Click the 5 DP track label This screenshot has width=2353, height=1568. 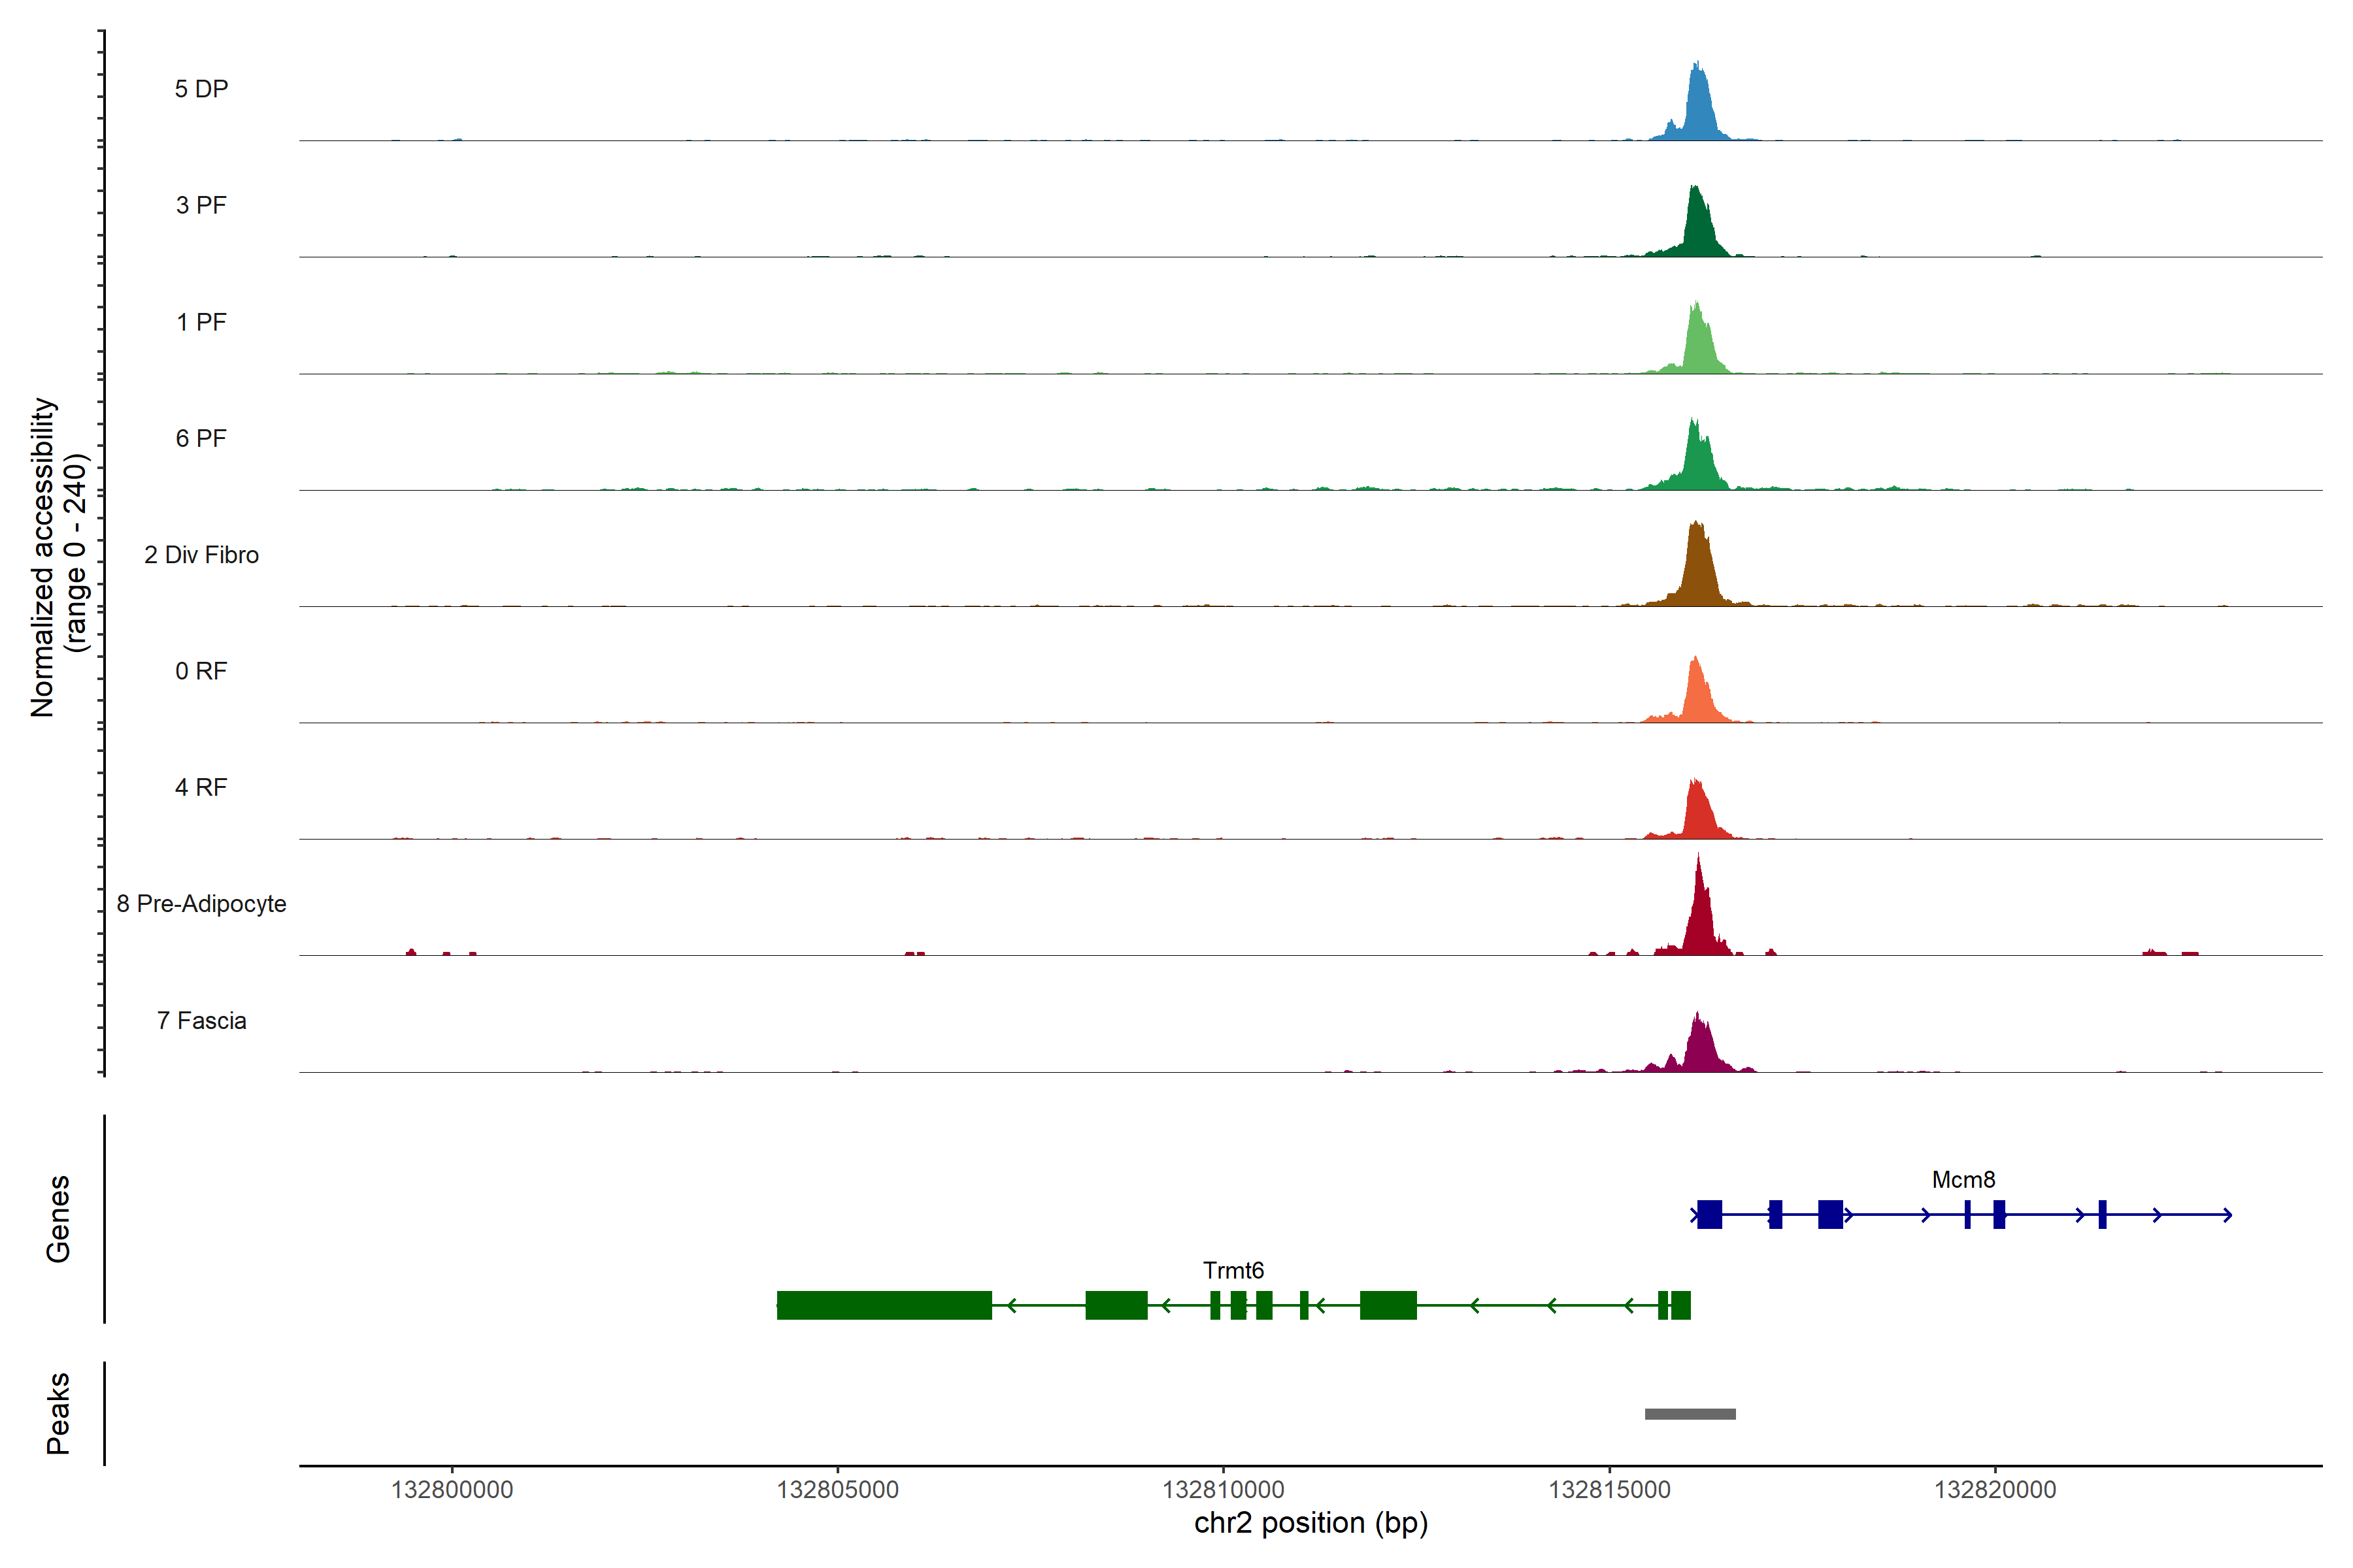[201, 89]
